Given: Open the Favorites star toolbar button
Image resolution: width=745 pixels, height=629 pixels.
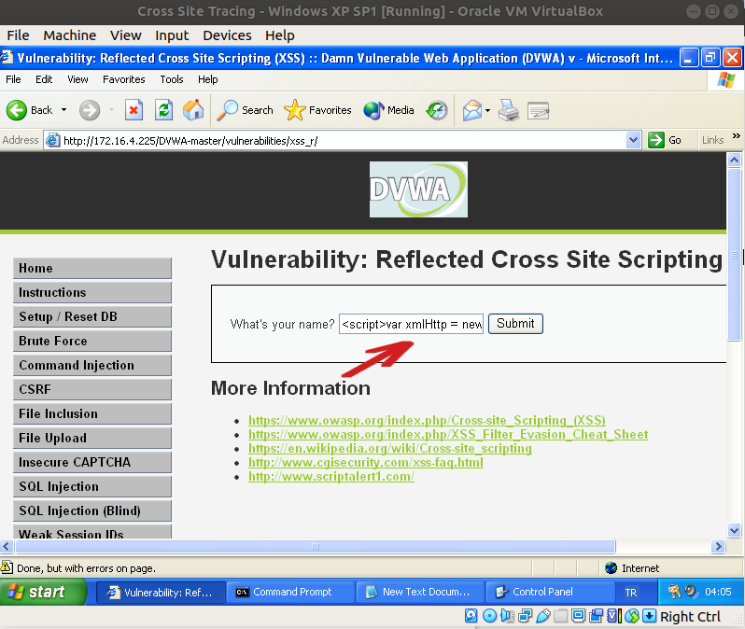Looking at the screenshot, I should click(317, 110).
